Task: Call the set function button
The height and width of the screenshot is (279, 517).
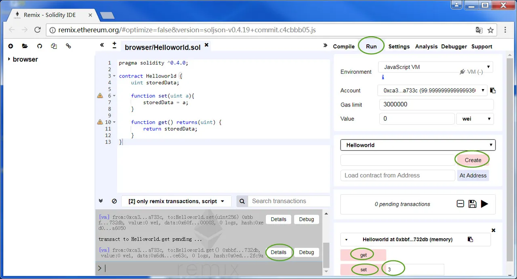Action: 363,269
